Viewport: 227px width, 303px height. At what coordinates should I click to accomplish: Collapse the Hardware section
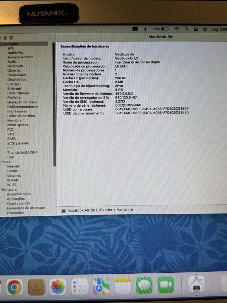1,44
